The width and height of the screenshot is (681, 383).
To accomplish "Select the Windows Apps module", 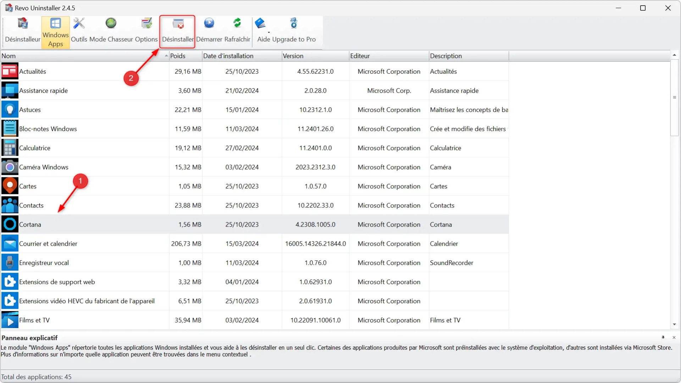I will point(55,32).
